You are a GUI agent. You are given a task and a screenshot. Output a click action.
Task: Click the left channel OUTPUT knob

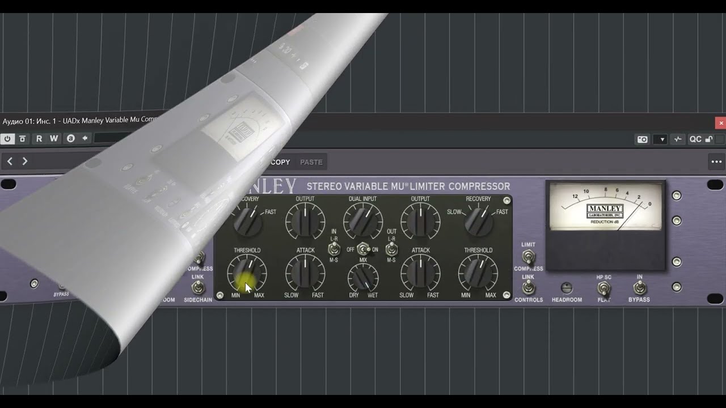pos(305,221)
